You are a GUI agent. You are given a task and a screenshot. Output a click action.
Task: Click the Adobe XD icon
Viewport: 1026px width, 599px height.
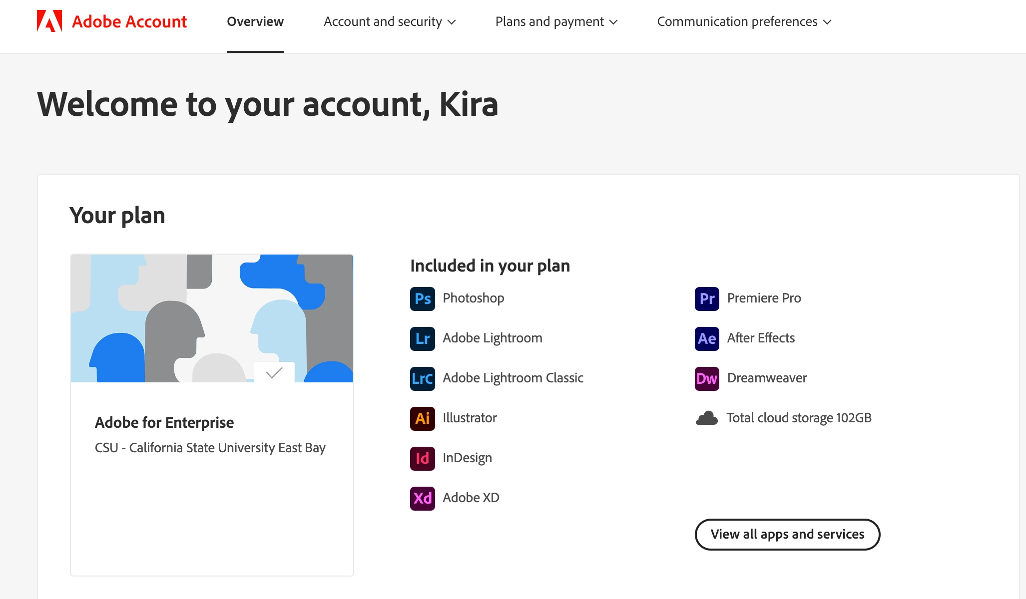[422, 498]
